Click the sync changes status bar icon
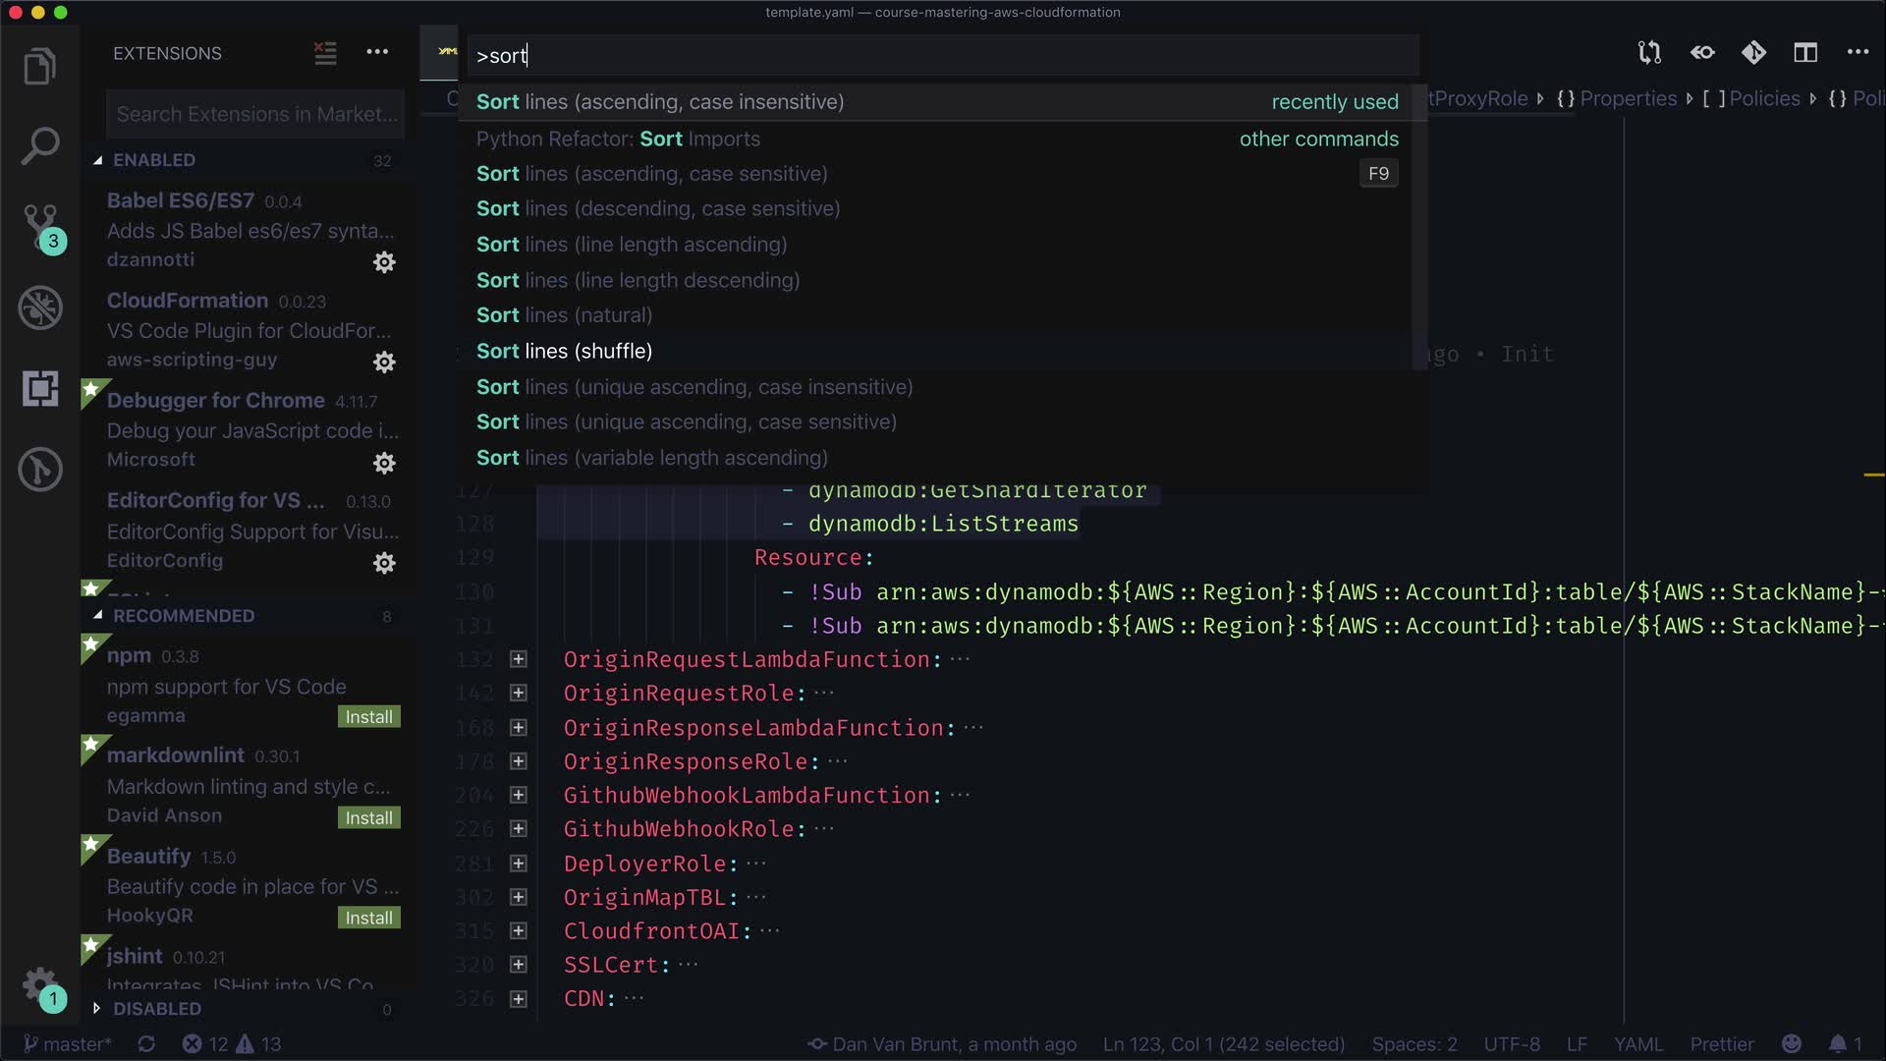This screenshot has width=1886, height=1061. tap(146, 1044)
